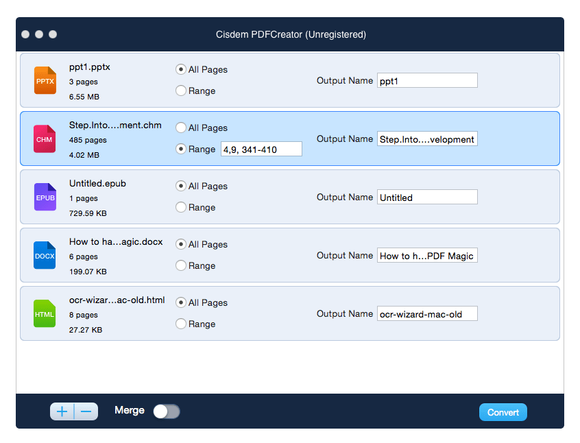The image size is (580, 443).
Task: Toggle the Merge switch
Action: (167, 411)
